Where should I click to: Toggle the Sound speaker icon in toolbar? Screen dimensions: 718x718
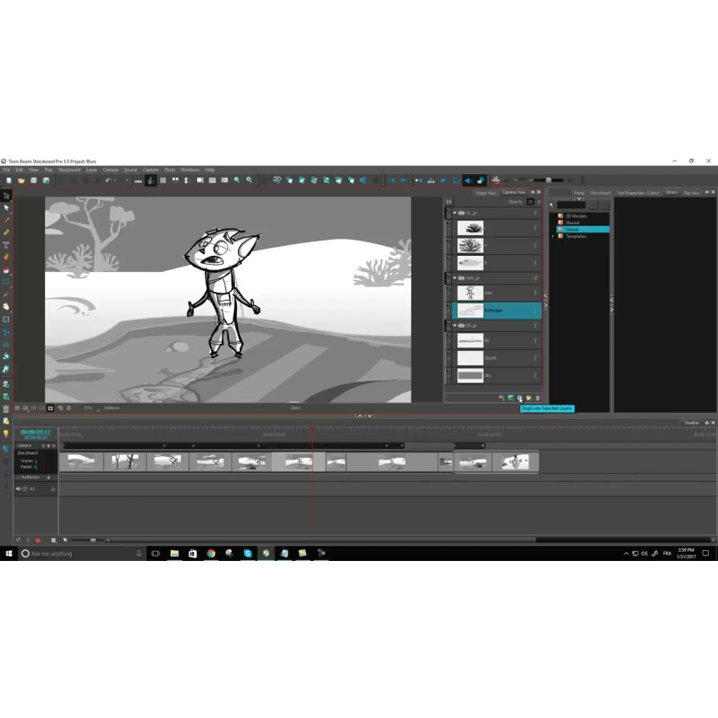click(x=468, y=180)
